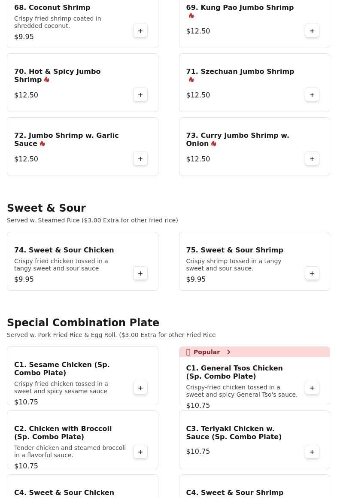The width and height of the screenshot is (337, 498).
Task: Expand the Popular badge chevron
Action: click(x=229, y=352)
